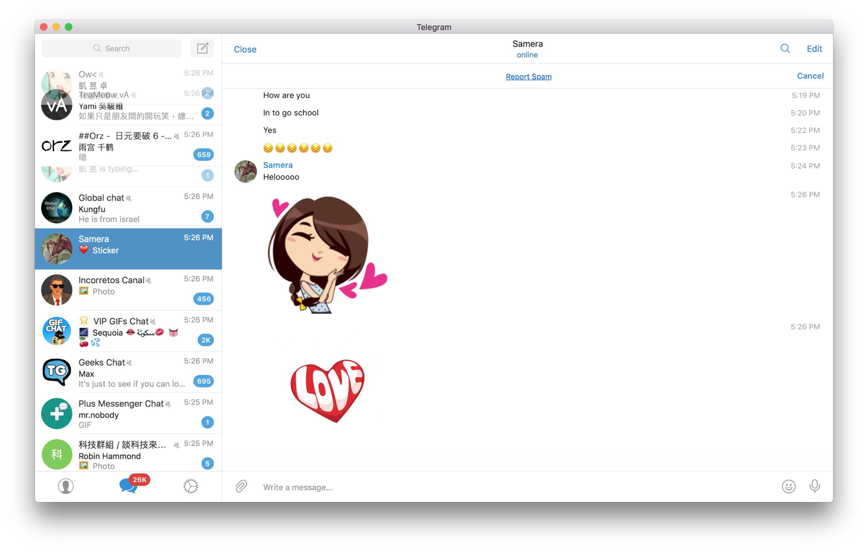Click the Samera sender name in the chat
The width and height of the screenshot is (868, 552).
(x=278, y=165)
